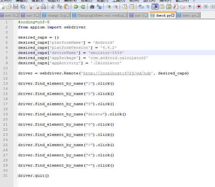The width and height of the screenshot is (215, 187).
Task: Close the demod.py tab with its X
Action: tap(173, 15)
